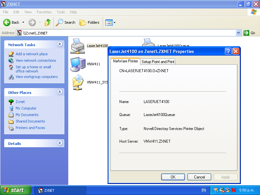Viewport: 260px width, 195px height.
Task: Select the VNW411 server computer icon
Action: 78,64
